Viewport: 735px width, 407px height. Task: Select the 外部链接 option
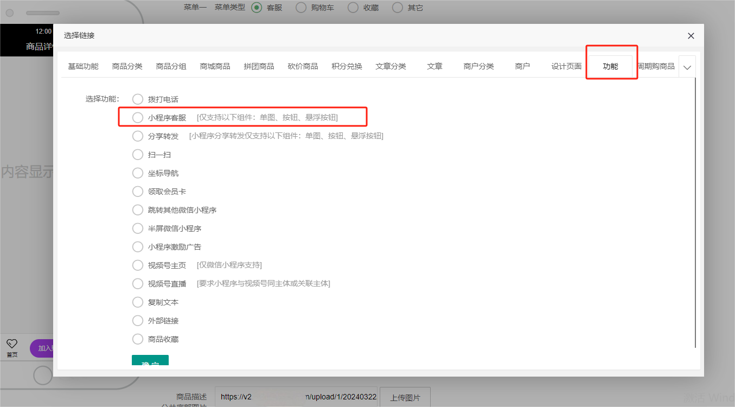point(138,321)
